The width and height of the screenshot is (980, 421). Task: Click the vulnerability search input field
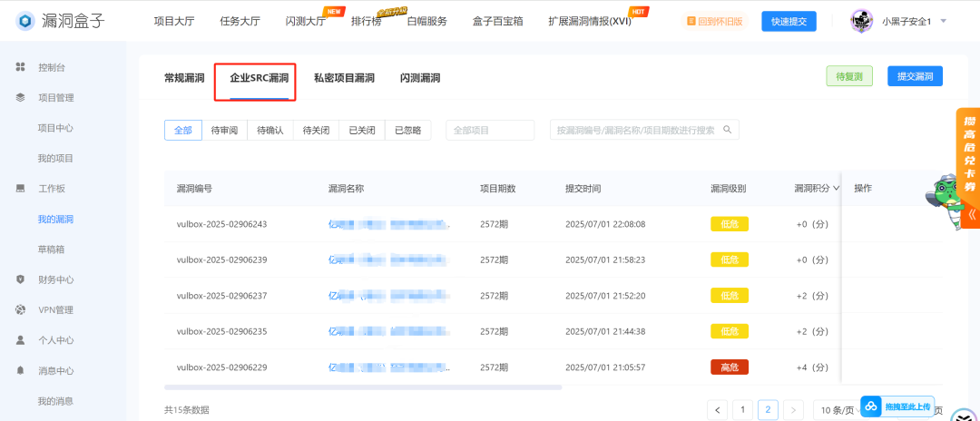[644, 131]
